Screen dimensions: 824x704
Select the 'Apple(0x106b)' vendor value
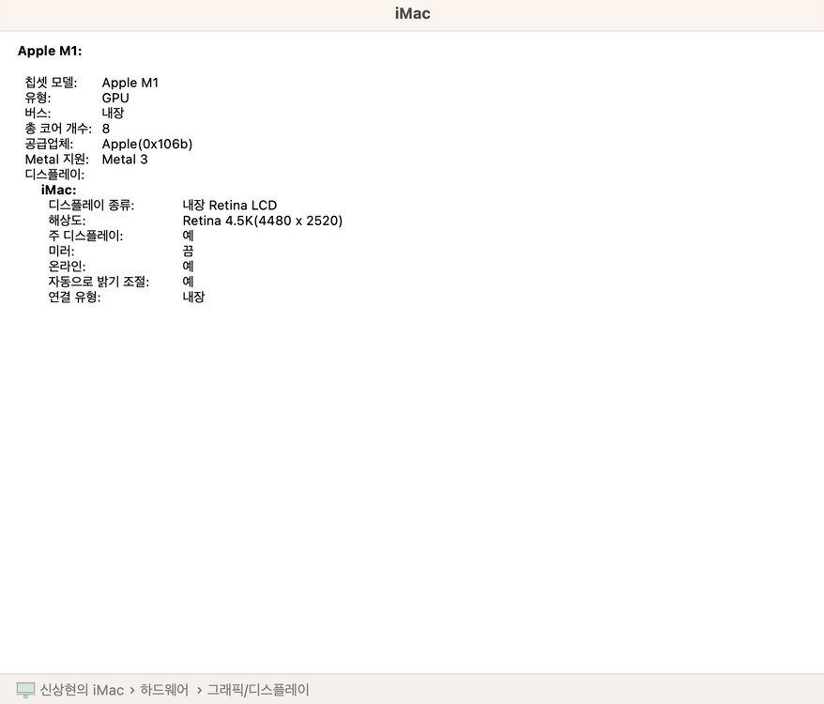(147, 144)
